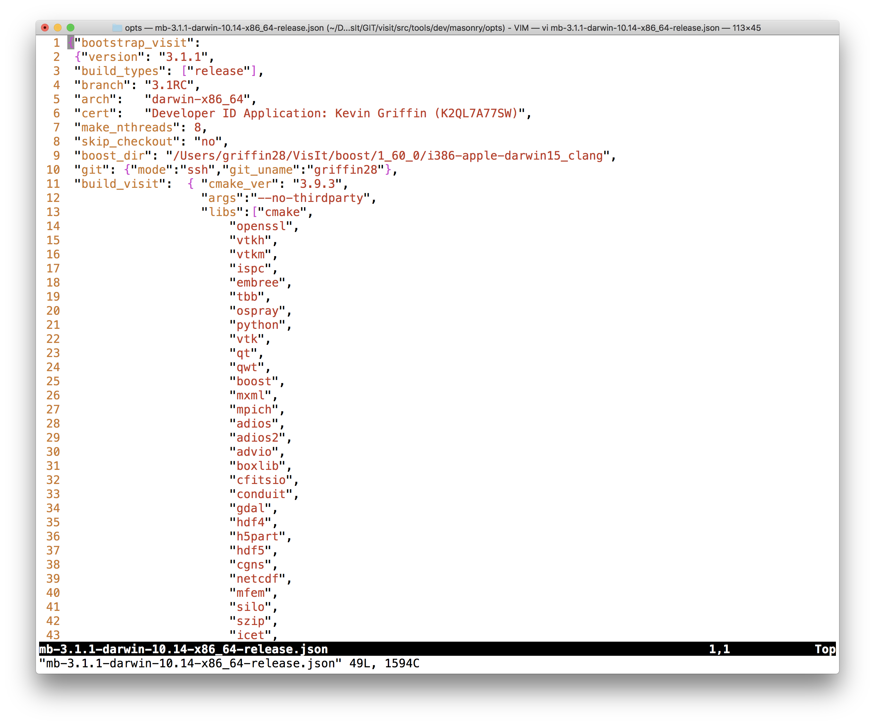This screenshot has height=725, width=875.
Task: Click the cert string Developer ID Application
Action: click(335, 113)
